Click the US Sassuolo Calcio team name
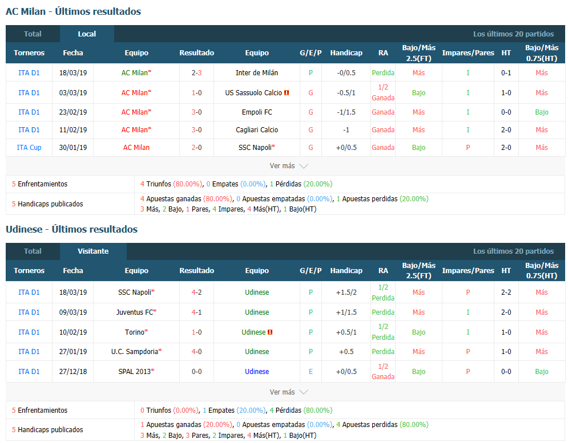The image size is (568, 443). (253, 93)
